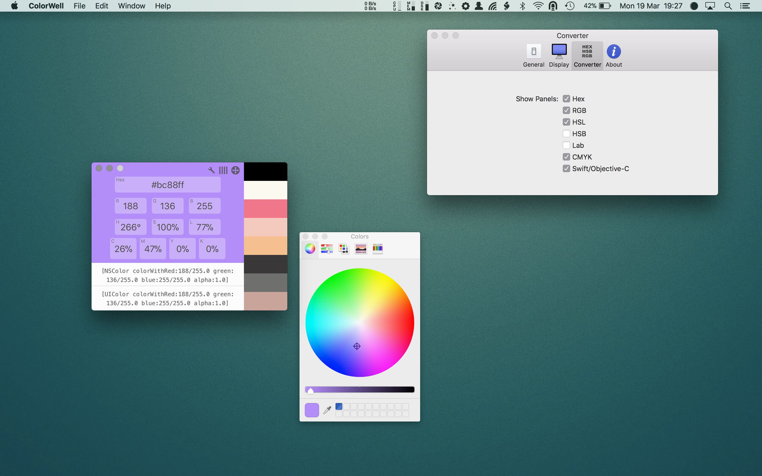The height and width of the screenshot is (476, 762).
Task: Select the color wheel picker mode
Action: [310, 248]
